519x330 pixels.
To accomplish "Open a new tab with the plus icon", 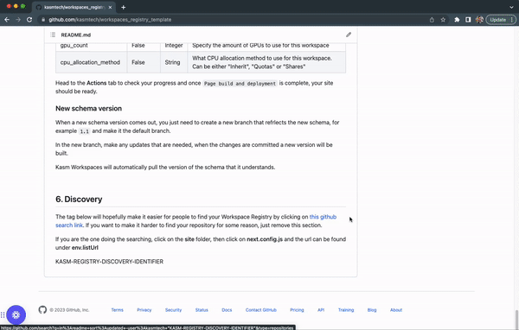I will tap(123, 7).
